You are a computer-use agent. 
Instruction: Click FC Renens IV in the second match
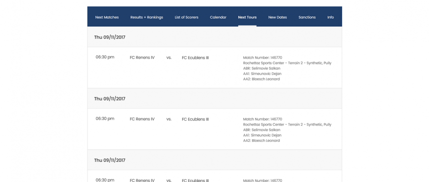point(142,119)
